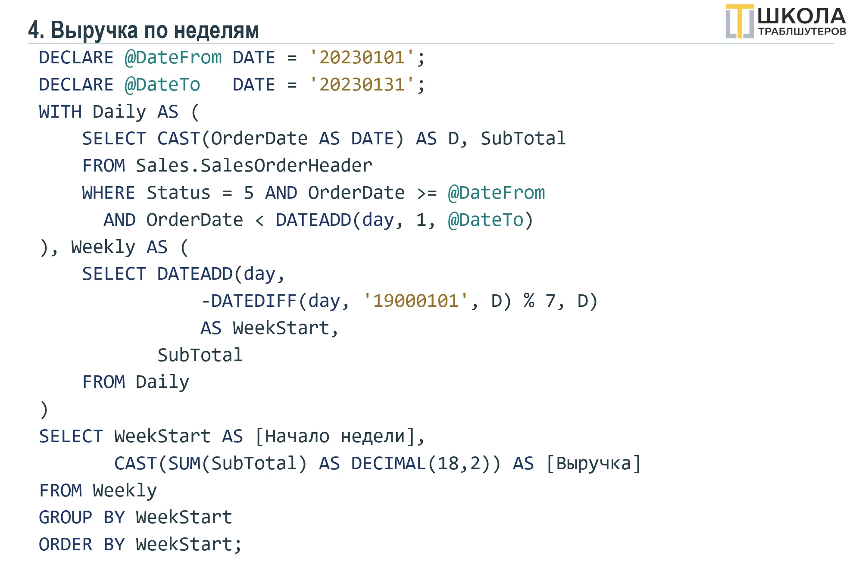This screenshot has height=571, width=862.
Task: Click 'Status = 5' condition
Action: (200, 193)
